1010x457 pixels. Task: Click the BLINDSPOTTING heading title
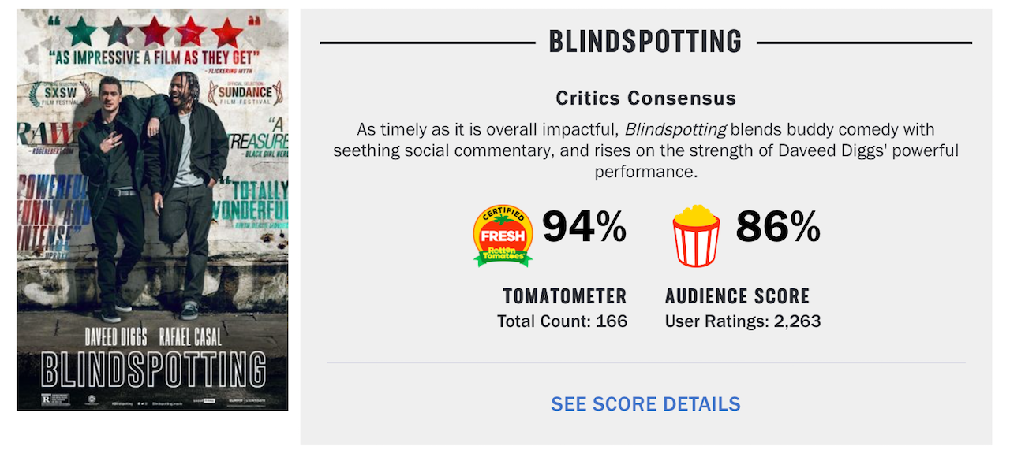point(645,41)
